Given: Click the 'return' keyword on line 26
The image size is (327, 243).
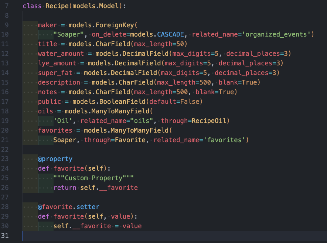Looking at the screenshot, I should (x=65, y=188).
